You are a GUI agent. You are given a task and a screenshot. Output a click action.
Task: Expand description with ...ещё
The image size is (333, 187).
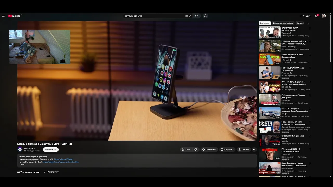point(22,164)
